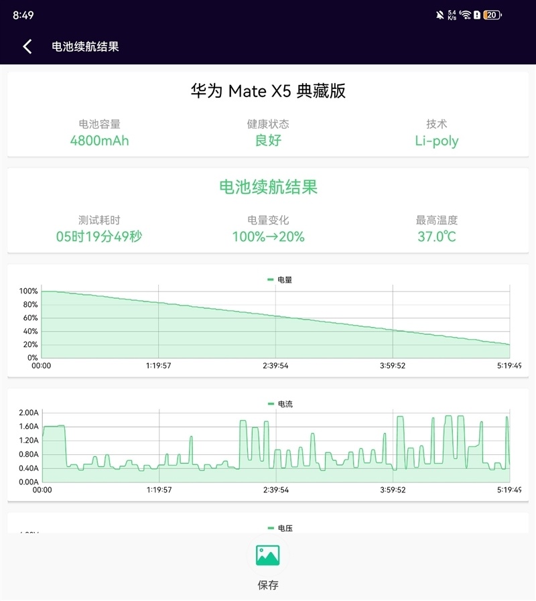Click the SIM card alert icon
The height and width of the screenshot is (601, 536).
pyautogui.click(x=477, y=13)
